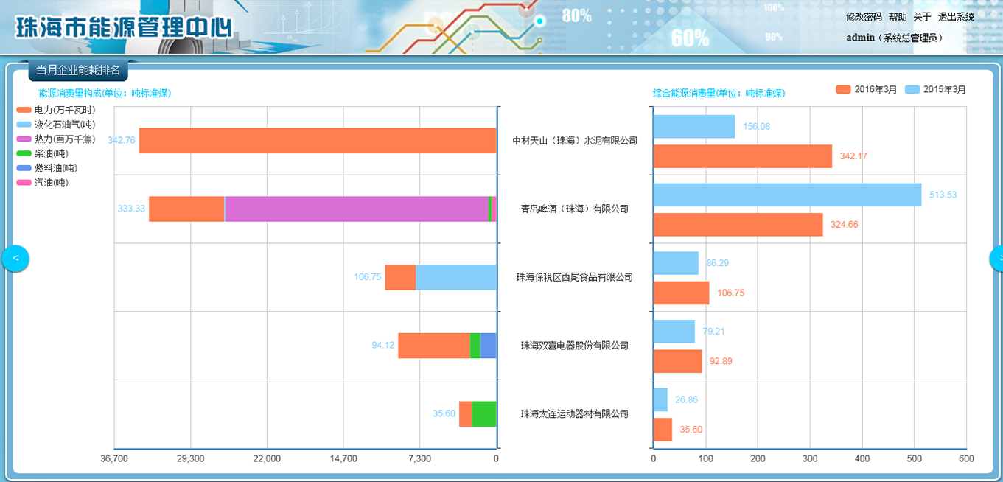1003x482 pixels.
Task: Click the left arrow navigation button
Action: click(x=15, y=259)
